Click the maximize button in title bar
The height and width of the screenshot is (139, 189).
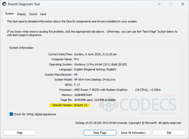[x=171, y=4]
